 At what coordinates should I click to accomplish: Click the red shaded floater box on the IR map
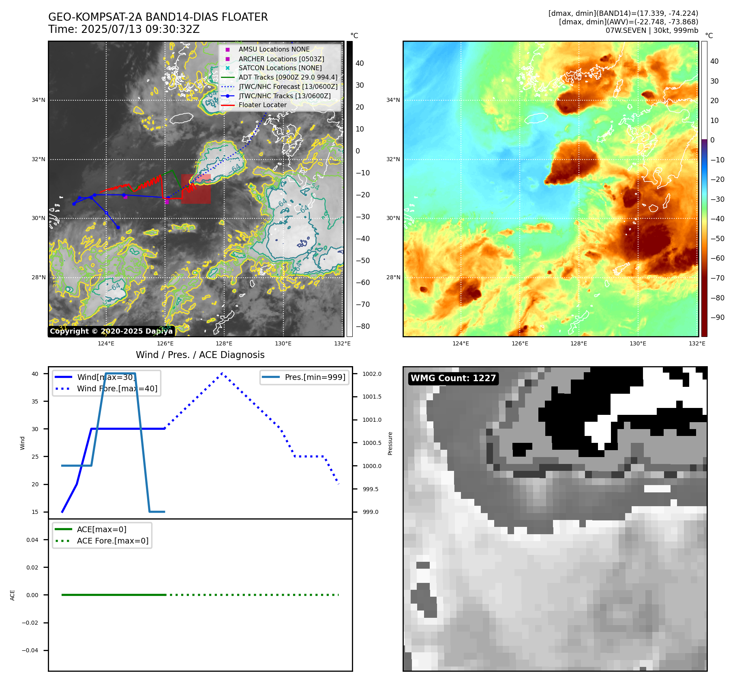click(196, 189)
